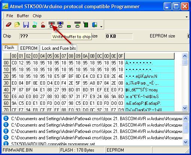Select hex cell 98 in row 60
This screenshot has width=191, height=155.
click(71, 103)
